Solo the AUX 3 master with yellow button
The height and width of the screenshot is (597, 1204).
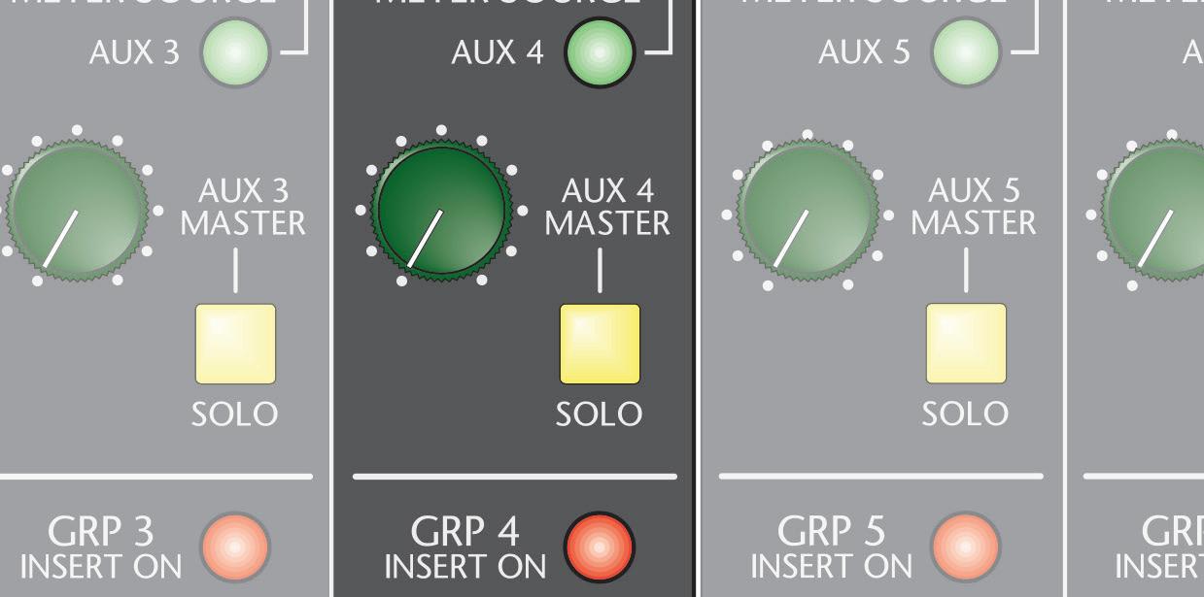235,344
